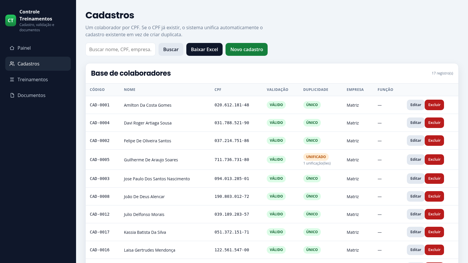Click the EMPRESA column header
The image size is (468, 263).
point(355,90)
